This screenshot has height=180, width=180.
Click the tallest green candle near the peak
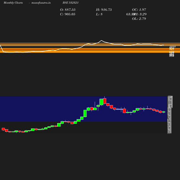[x=102, y=102]
